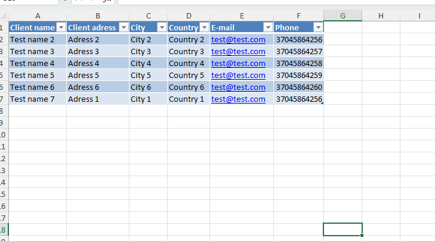Select column I header
435x241 pixels.
pos(418,16)
